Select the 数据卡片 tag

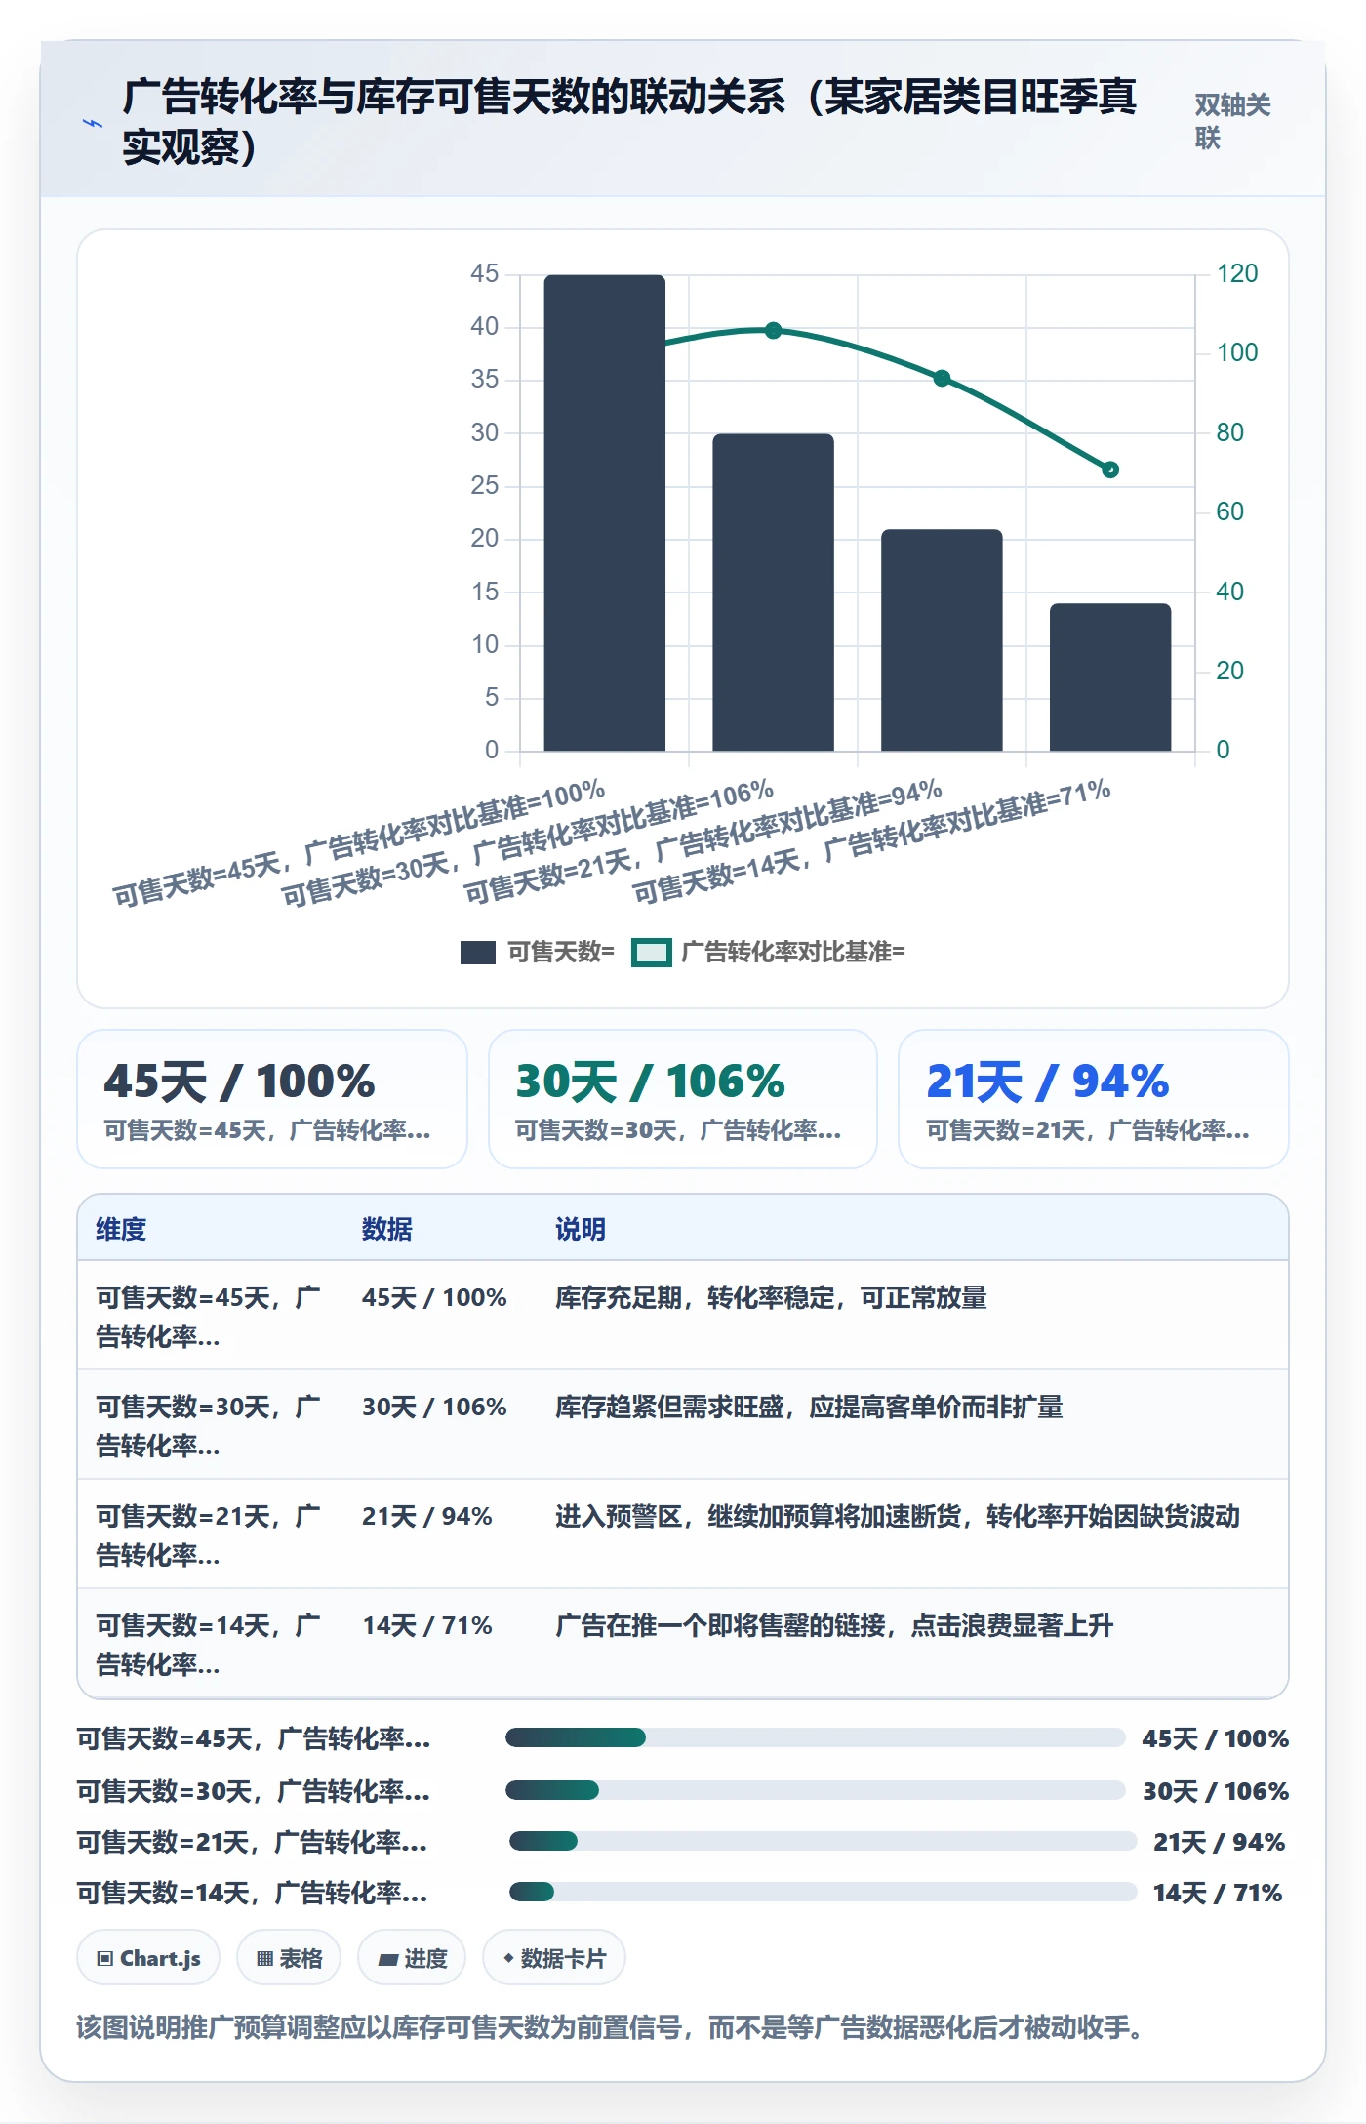(554, 1958)
